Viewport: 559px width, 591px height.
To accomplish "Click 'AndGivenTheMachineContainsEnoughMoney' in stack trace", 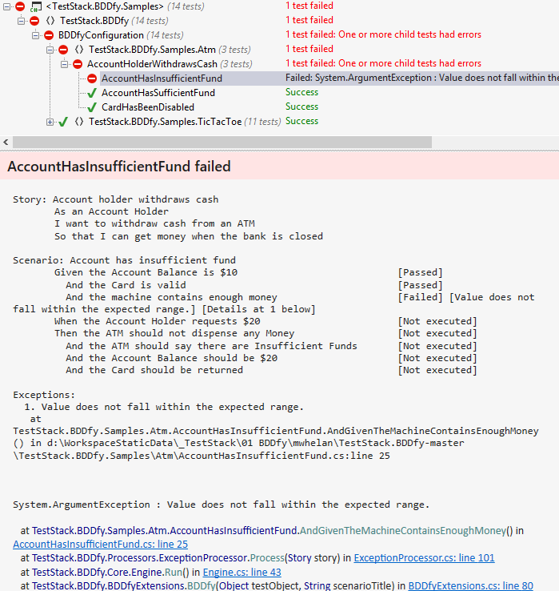I will coord(403,530).
